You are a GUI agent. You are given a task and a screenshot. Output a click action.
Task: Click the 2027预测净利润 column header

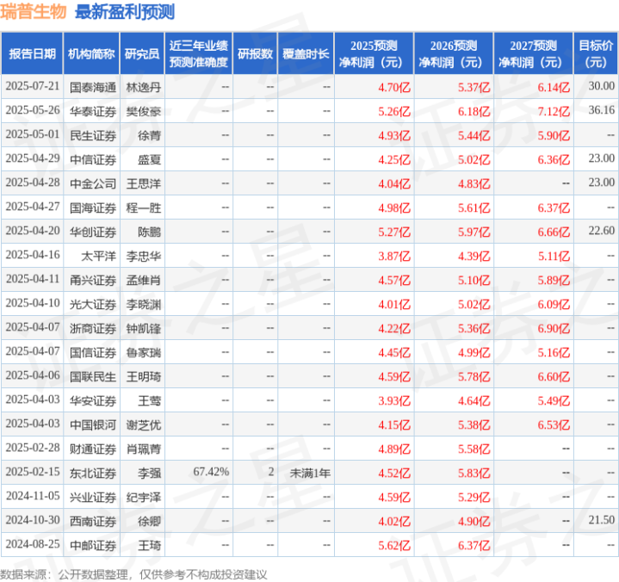pyautogui.click(x=533, y=53)
